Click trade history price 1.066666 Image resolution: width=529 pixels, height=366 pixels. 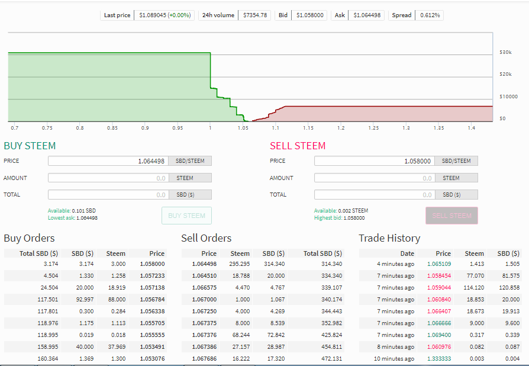click(439, 323)
